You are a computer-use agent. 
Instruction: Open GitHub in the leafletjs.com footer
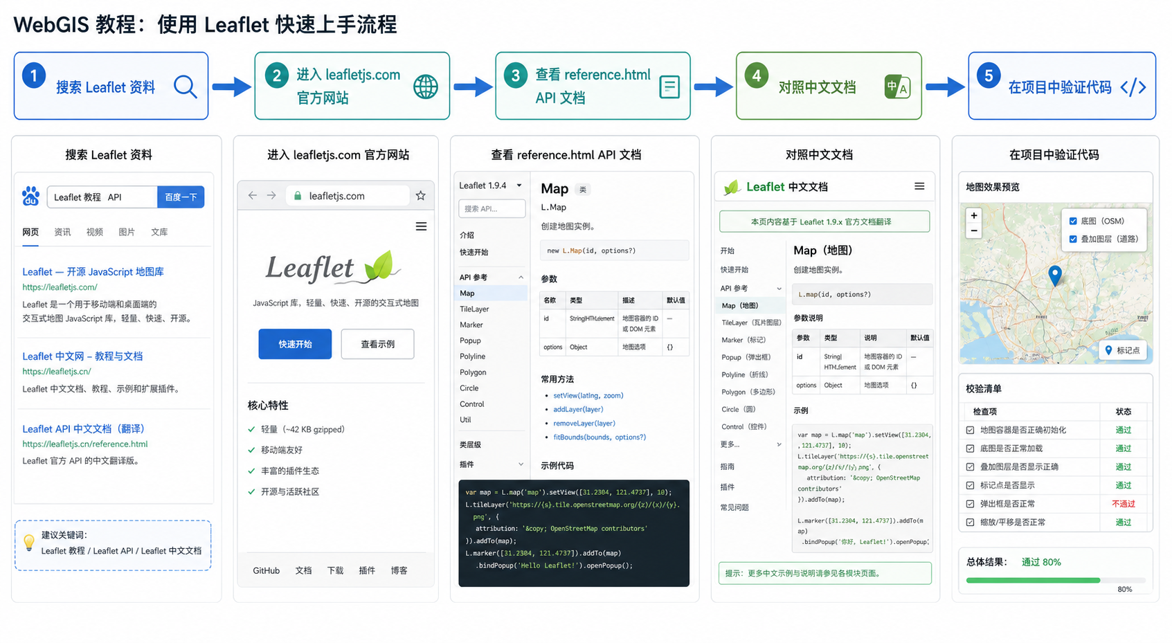266,570
